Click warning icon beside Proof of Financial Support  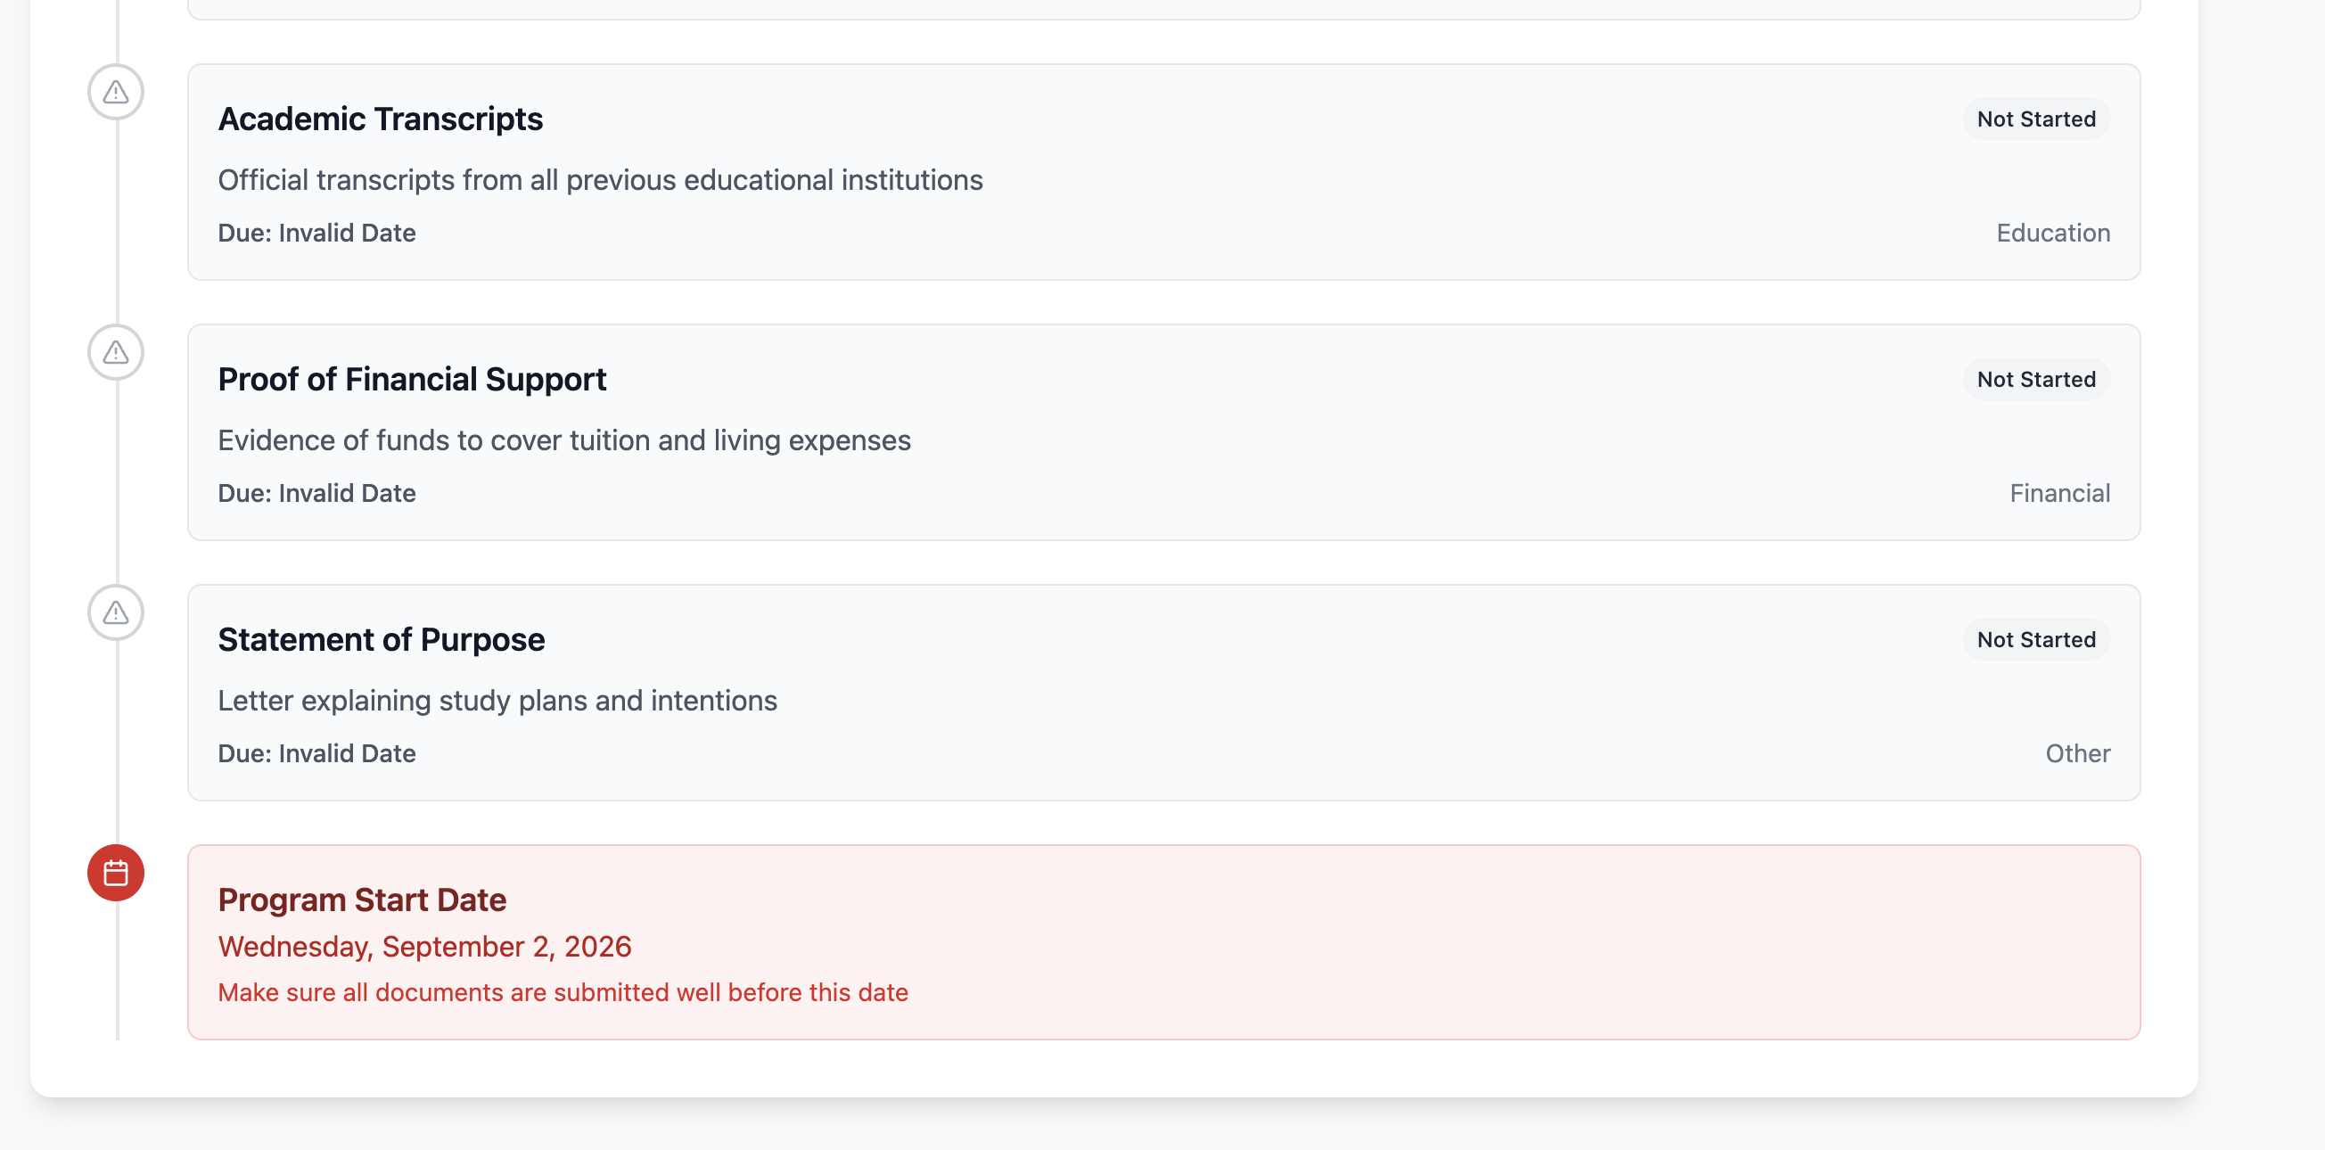tap(116, 352)
